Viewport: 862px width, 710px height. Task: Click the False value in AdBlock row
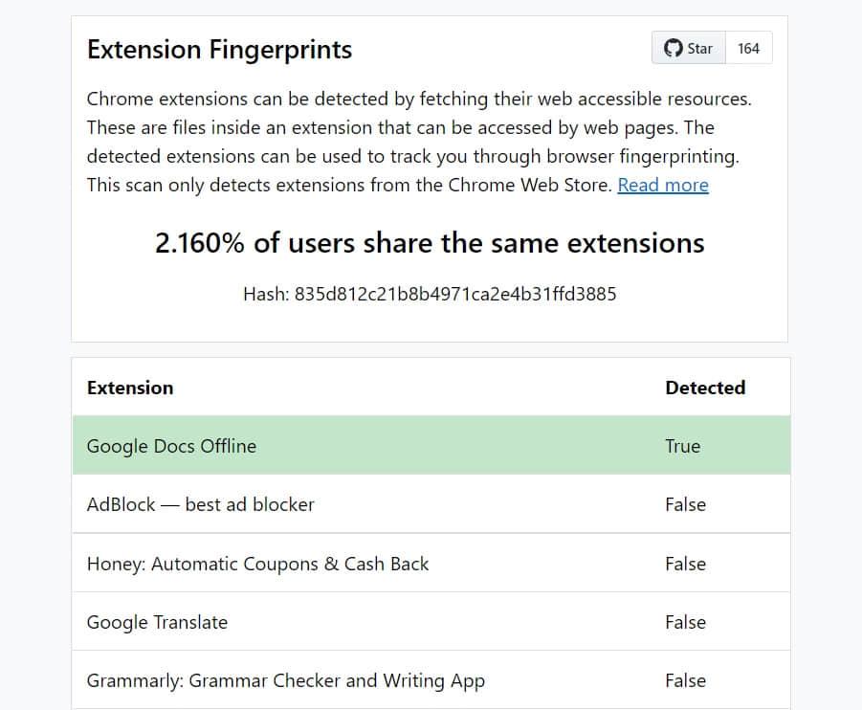tap(685, 504)
